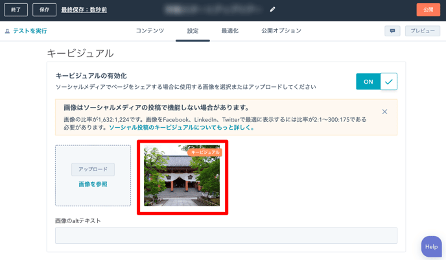
Task: Click the flask icon beside テストを実行
Action: tap(7, 31)
